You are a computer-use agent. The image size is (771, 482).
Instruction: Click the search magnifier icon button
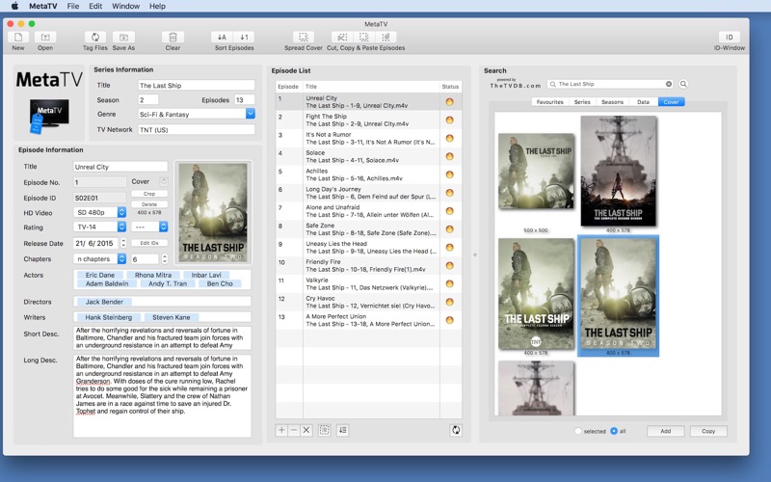pos(684,84)
